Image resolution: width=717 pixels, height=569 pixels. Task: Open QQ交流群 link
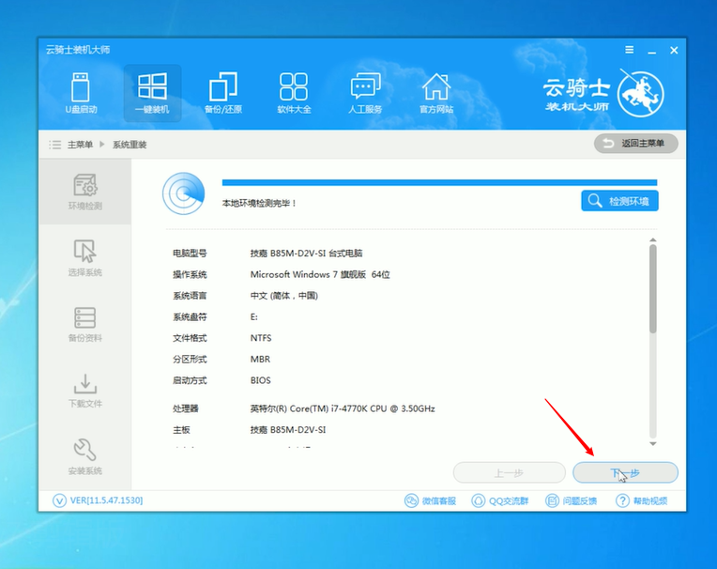click(x=500, y=500)
